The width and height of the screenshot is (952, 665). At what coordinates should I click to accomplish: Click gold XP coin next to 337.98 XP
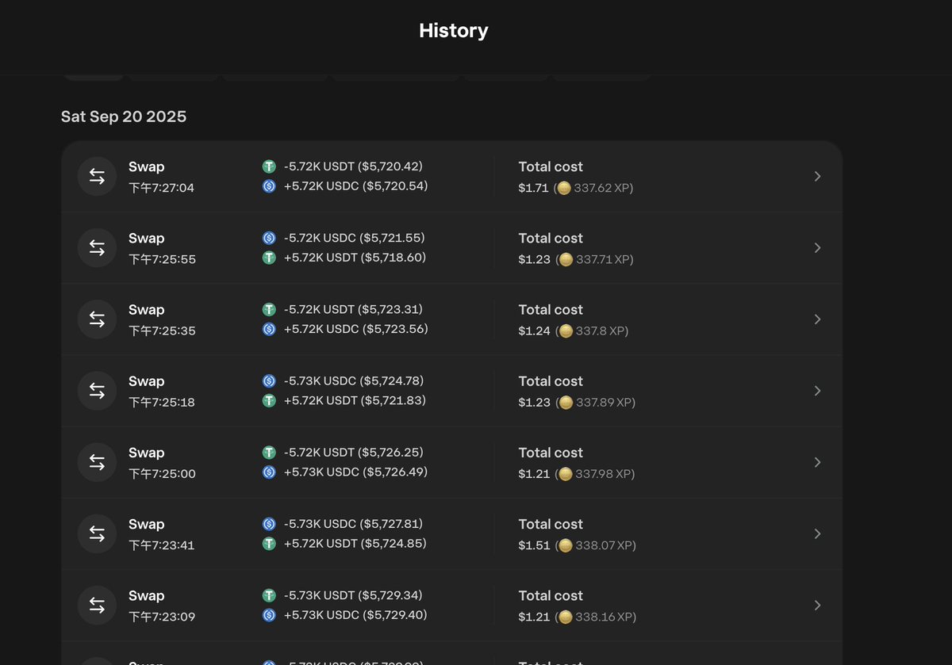pos(565,474)
